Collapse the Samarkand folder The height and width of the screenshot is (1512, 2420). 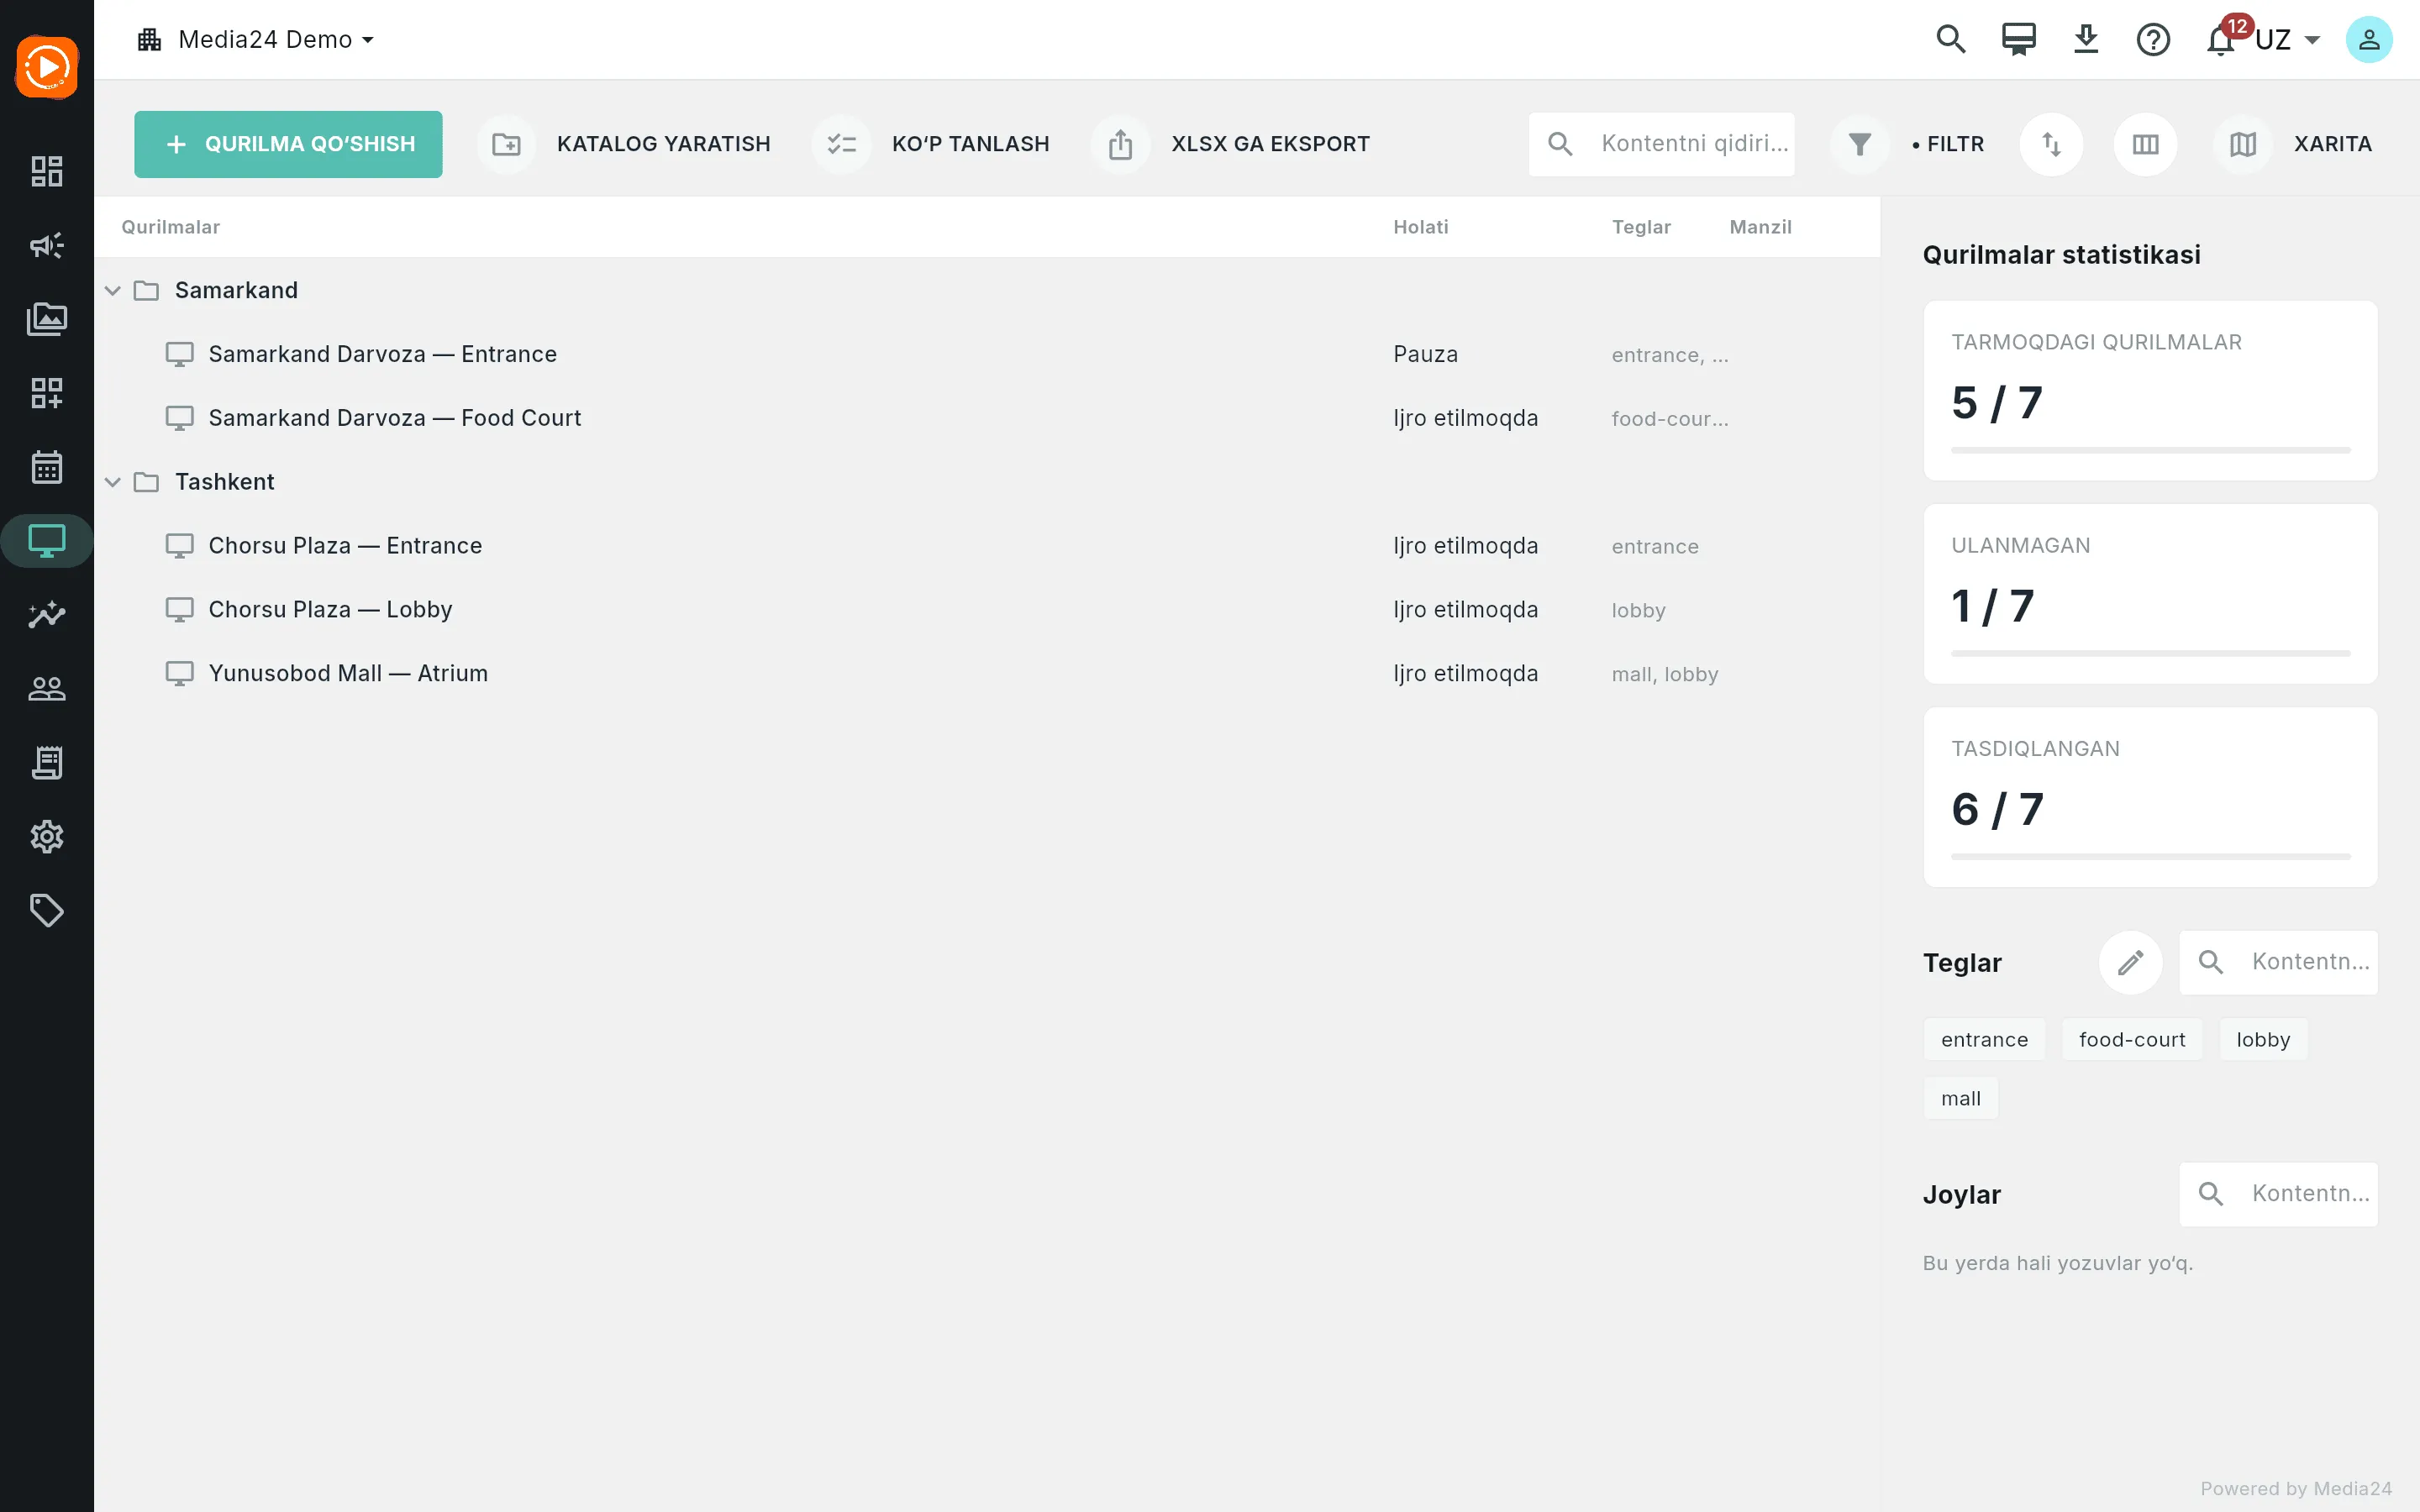pos(113,290)
